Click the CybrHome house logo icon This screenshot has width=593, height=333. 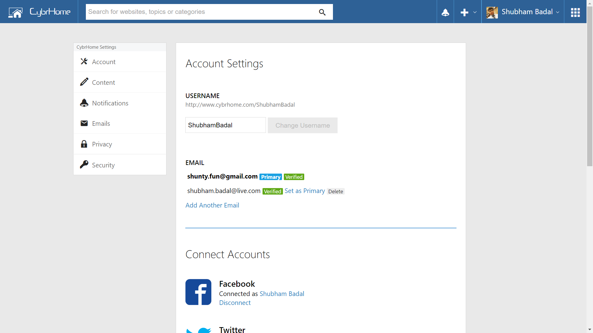point(15,12)
